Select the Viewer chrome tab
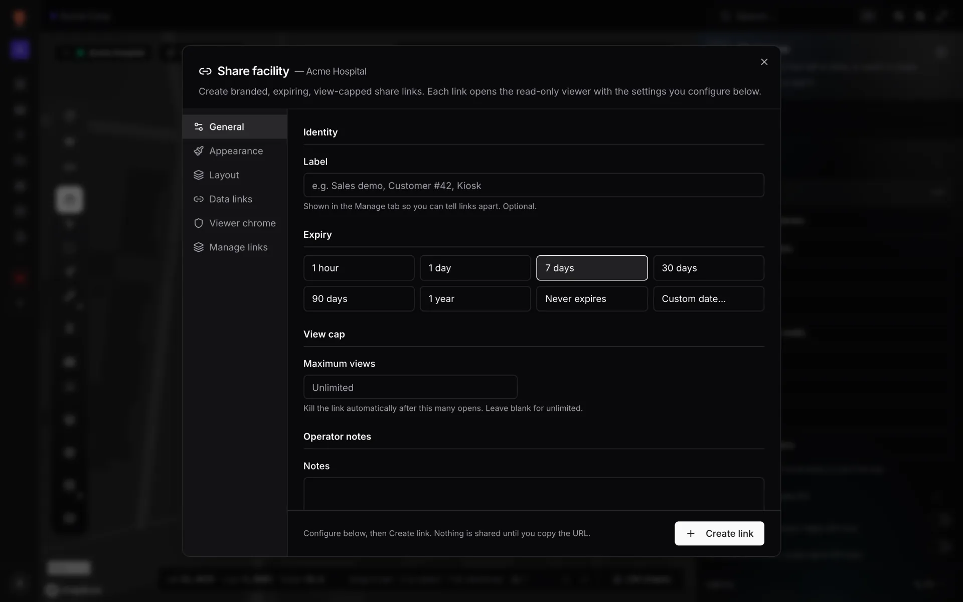Image resolution: width=963 pixels, height=602 pixels. click(235, 223)
